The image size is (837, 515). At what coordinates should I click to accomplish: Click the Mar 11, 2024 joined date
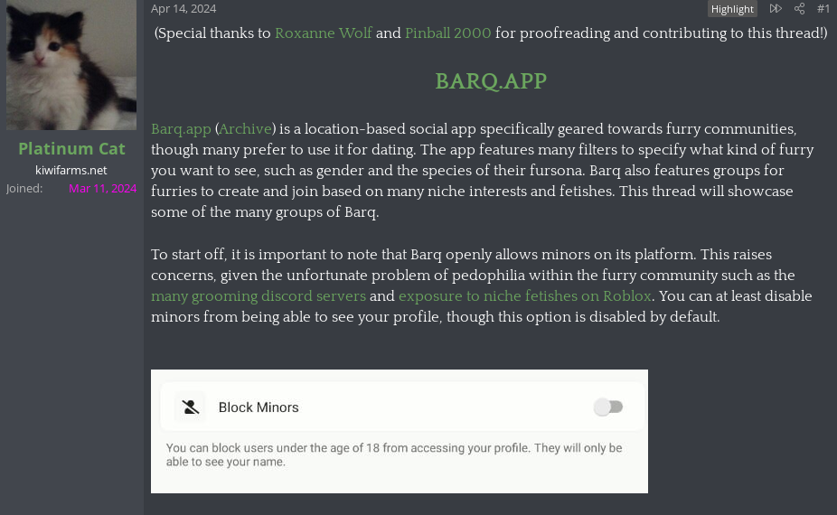(102, 189)
